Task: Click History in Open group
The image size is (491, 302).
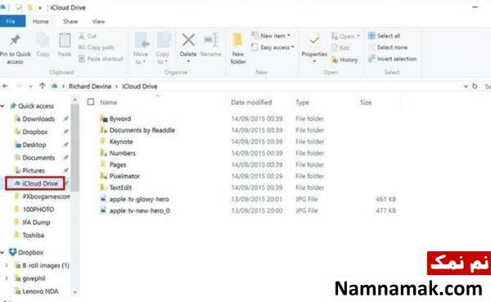Action: point(345,60)
